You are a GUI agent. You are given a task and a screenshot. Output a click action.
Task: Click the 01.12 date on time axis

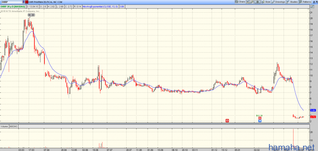click(x=214, y=150)
